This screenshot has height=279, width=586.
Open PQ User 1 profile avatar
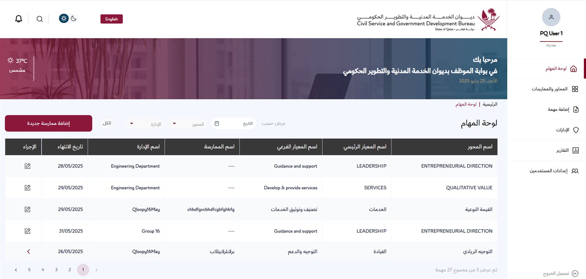tap(551, 17)
